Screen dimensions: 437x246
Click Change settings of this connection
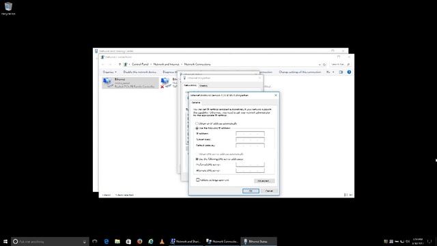[300, 72]
